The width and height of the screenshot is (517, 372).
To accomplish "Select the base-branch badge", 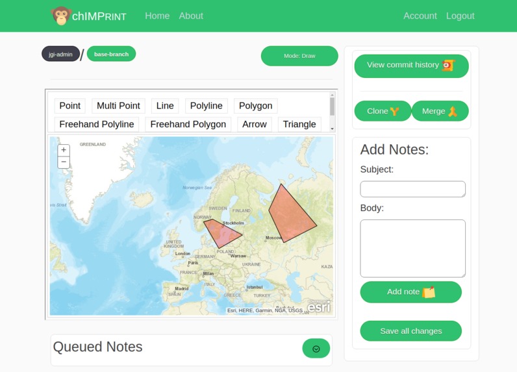I will pyautogui.click(x=112, y=54).
